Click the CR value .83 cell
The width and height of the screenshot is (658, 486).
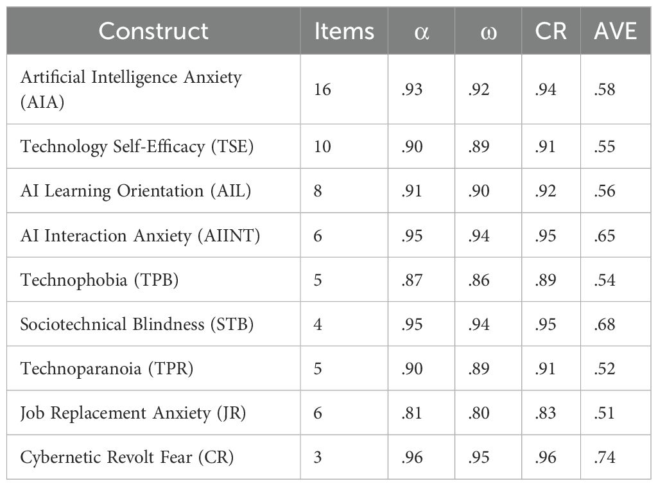point(545,413)
